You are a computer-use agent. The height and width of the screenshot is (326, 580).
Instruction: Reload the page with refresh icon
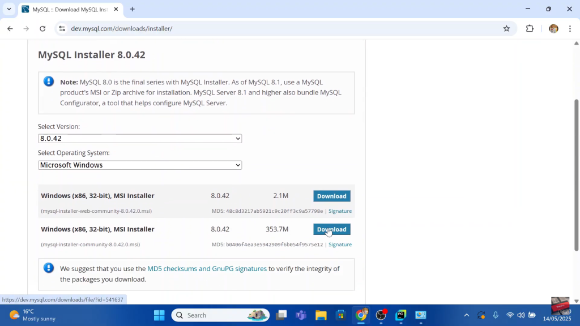coord(42,28)
